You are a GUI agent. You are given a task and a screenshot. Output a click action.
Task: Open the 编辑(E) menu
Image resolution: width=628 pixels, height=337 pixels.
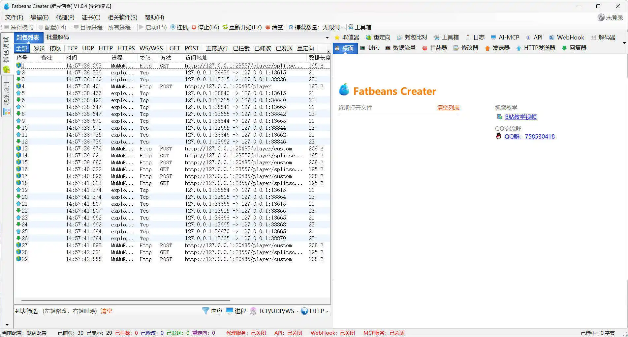[x=40, y=17]
